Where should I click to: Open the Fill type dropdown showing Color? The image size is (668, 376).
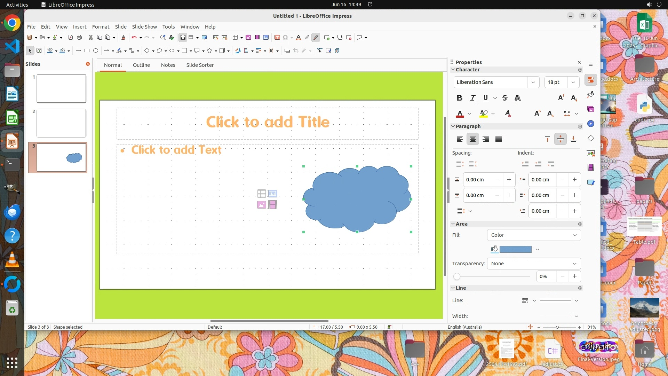[x=534, y=235]
